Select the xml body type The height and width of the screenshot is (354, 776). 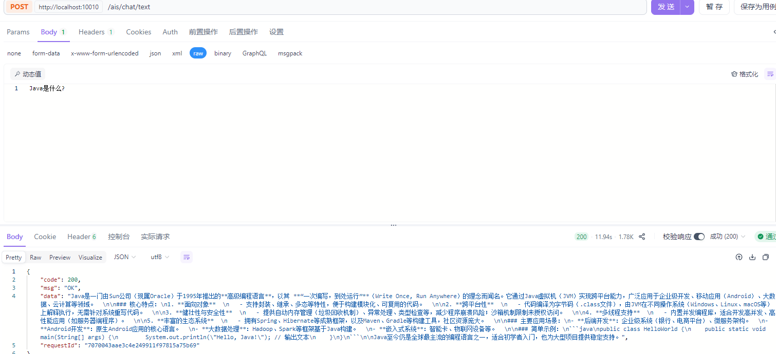[x=177, y=53]
